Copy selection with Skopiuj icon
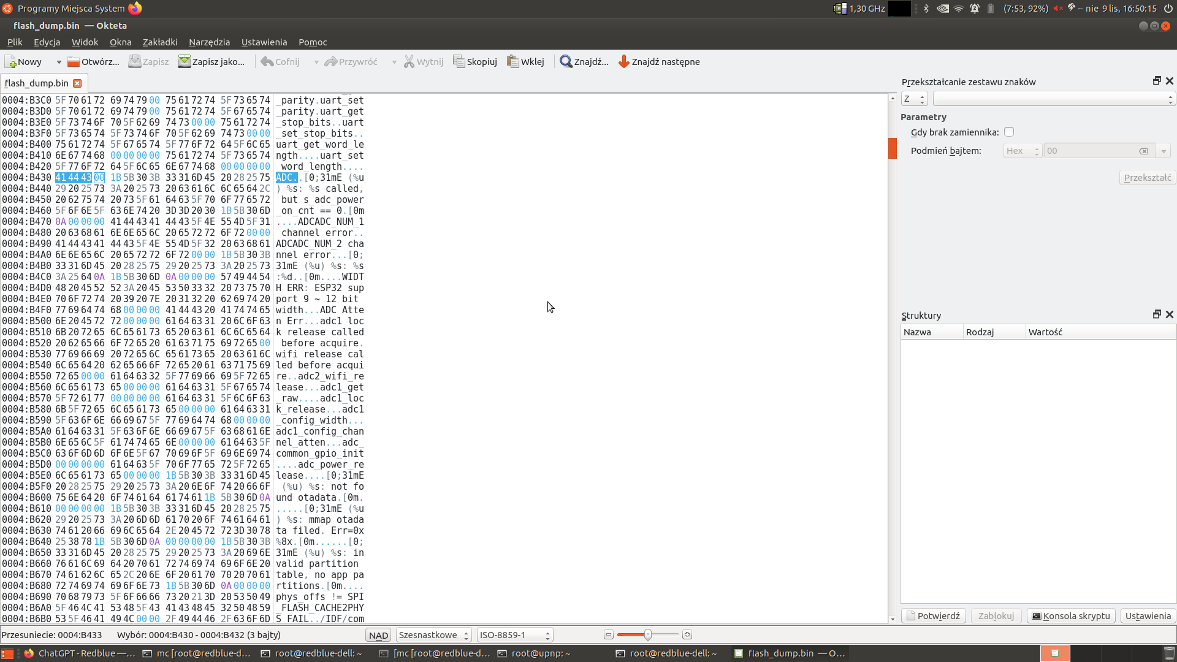Image resolution: width=1177 pixels, height=662 pixels. [x=459, y=62]
